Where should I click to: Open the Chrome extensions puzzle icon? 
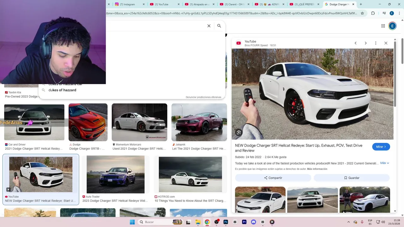373,13
